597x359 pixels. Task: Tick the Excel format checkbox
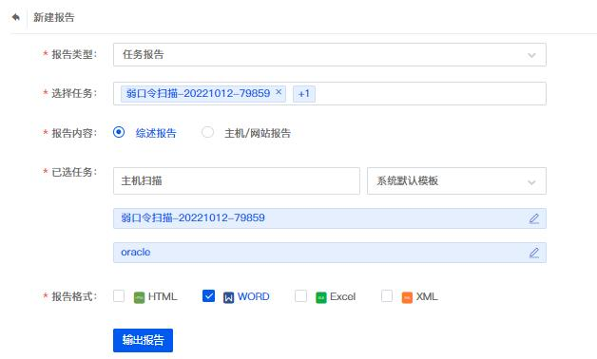[300, 296]
